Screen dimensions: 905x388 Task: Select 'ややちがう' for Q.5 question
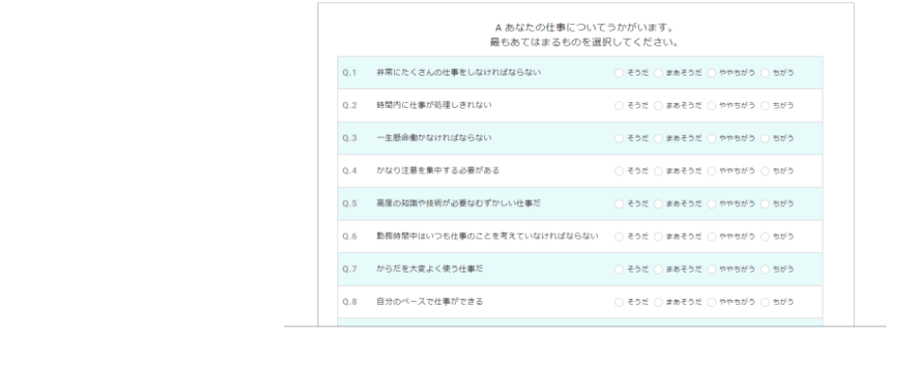coord(711,203)
